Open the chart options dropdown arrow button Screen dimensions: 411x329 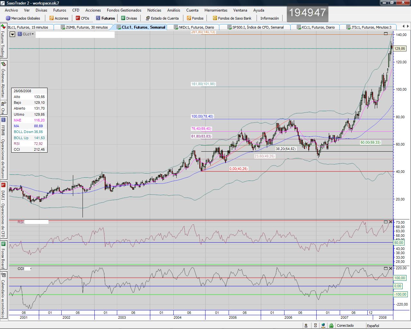(x=13, y=34)
